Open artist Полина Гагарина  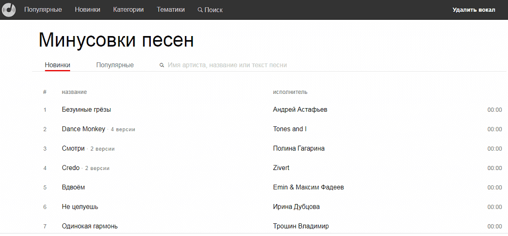(x=299, y=149)
